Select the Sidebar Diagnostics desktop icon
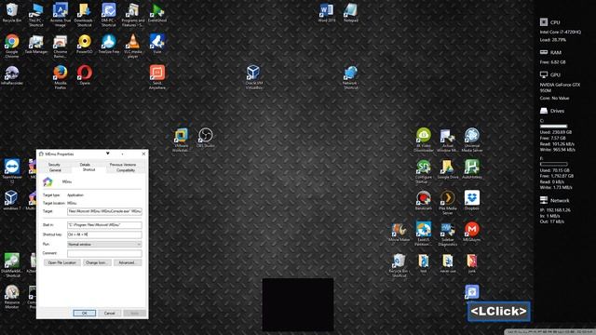This screenshot has width=596, height=335. [x=447, y=230]
